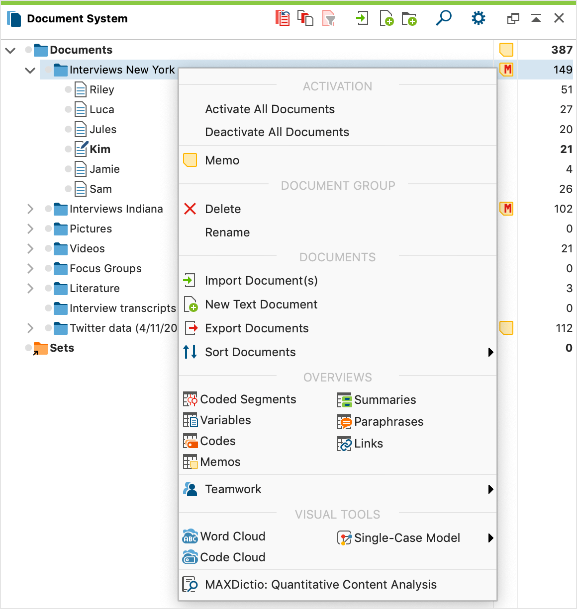Viewport: 577px width, 609px height.
Task: Undock the Document System window
Action: (513, 18)
